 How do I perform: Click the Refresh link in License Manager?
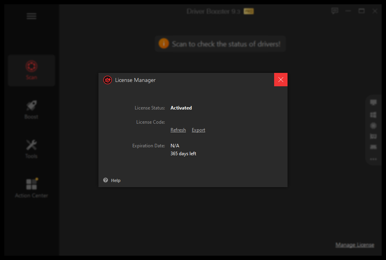178,130
